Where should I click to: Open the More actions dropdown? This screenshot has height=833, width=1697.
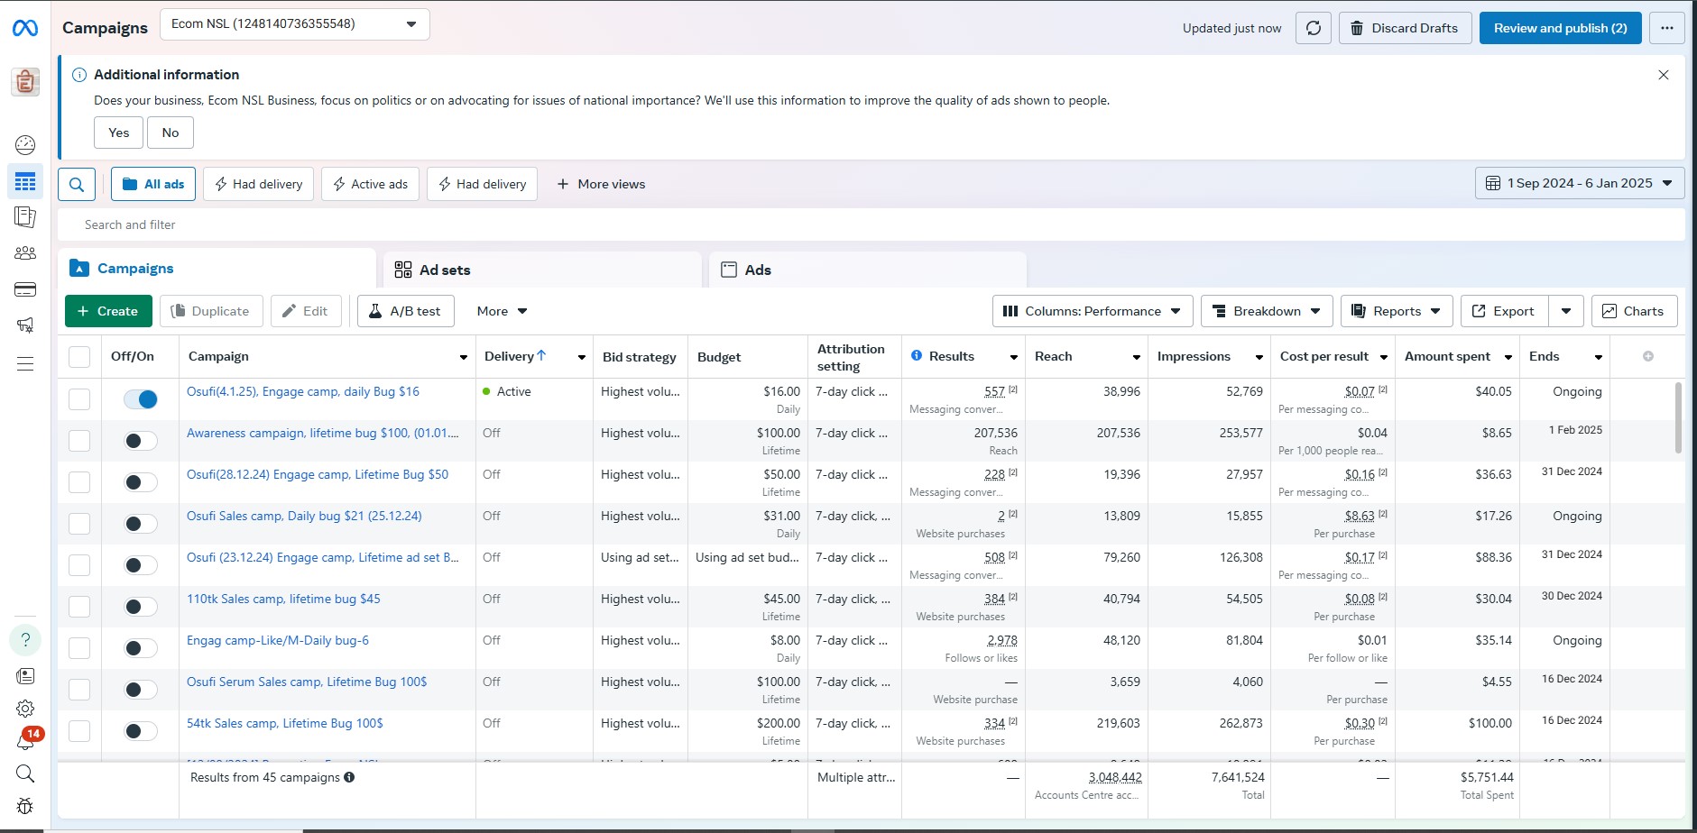point(502,311)
